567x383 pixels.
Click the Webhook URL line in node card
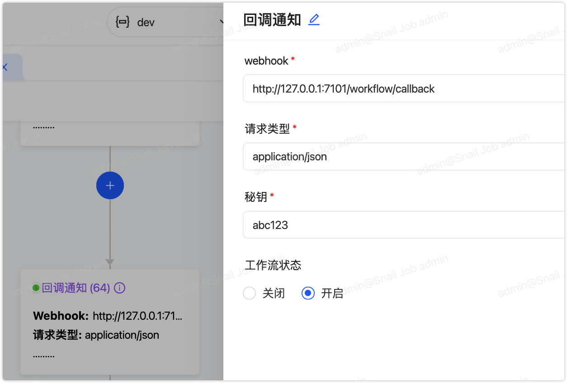[108, 316]
